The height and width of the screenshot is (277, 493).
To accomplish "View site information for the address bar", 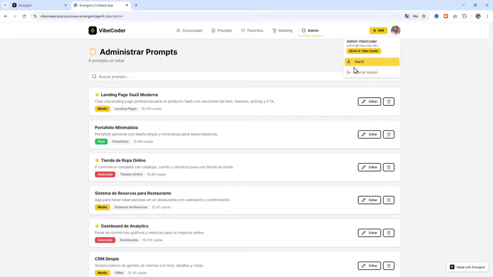I will 35,16.
